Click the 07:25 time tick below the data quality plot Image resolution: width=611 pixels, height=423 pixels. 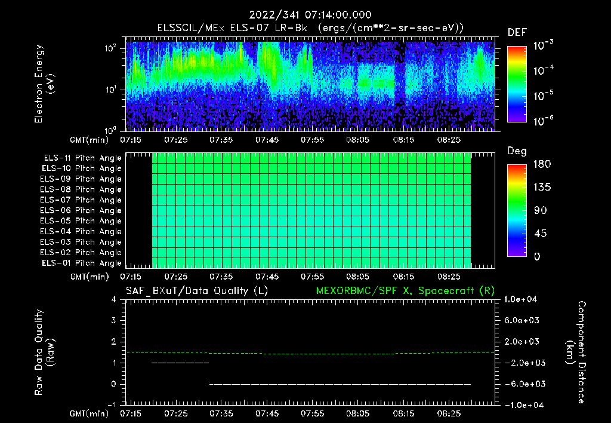pos(176,413)
